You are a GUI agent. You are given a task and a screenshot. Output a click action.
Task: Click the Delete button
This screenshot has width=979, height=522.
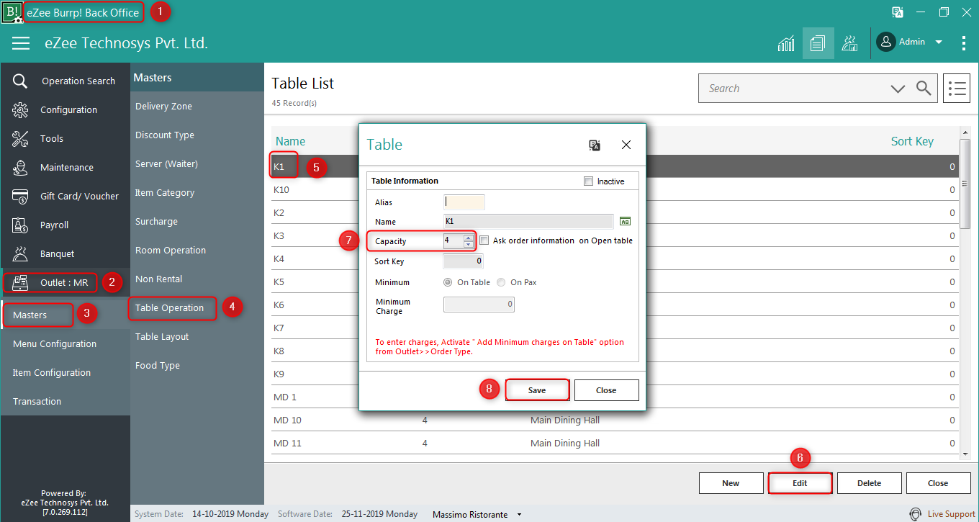click(869, 483)
